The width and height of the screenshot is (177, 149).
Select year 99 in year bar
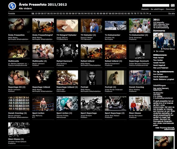coord(70,14)
